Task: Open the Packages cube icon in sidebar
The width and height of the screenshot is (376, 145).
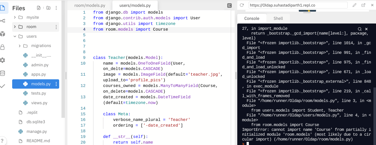Action: pos(2,34)
